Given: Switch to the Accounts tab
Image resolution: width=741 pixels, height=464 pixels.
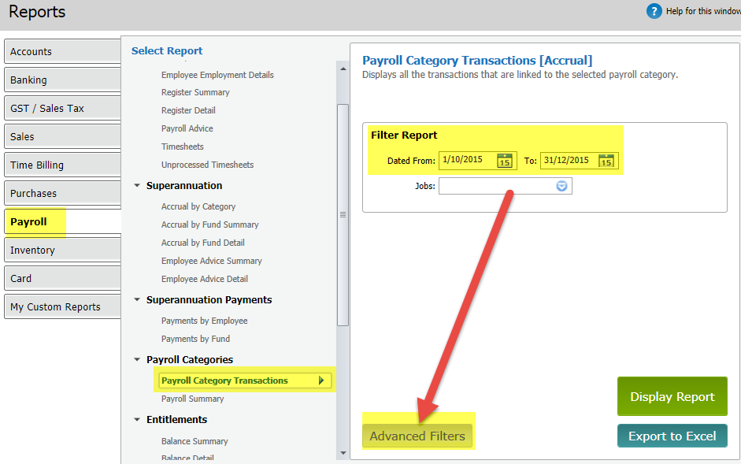Looking at the screenshot, I should point(63,51).
